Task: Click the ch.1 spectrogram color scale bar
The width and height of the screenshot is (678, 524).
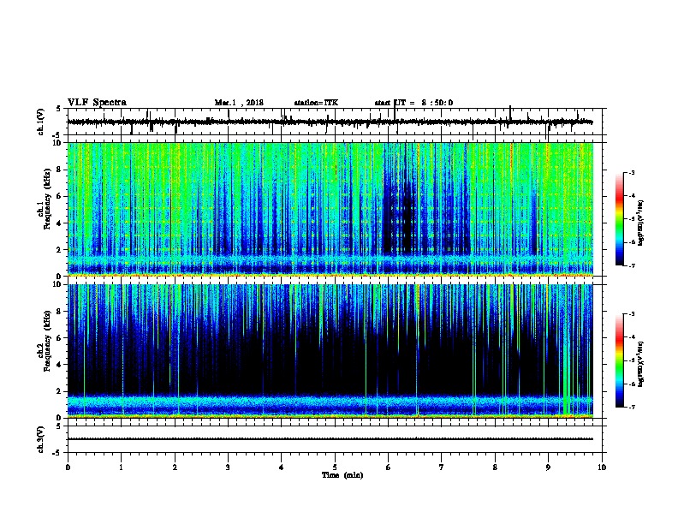Action: [620, 219]
